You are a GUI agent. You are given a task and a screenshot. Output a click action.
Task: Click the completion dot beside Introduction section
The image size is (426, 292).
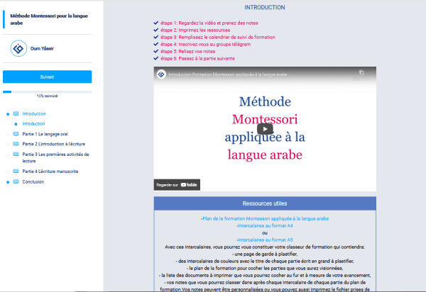pyautogui.click(x=8, y=114)
